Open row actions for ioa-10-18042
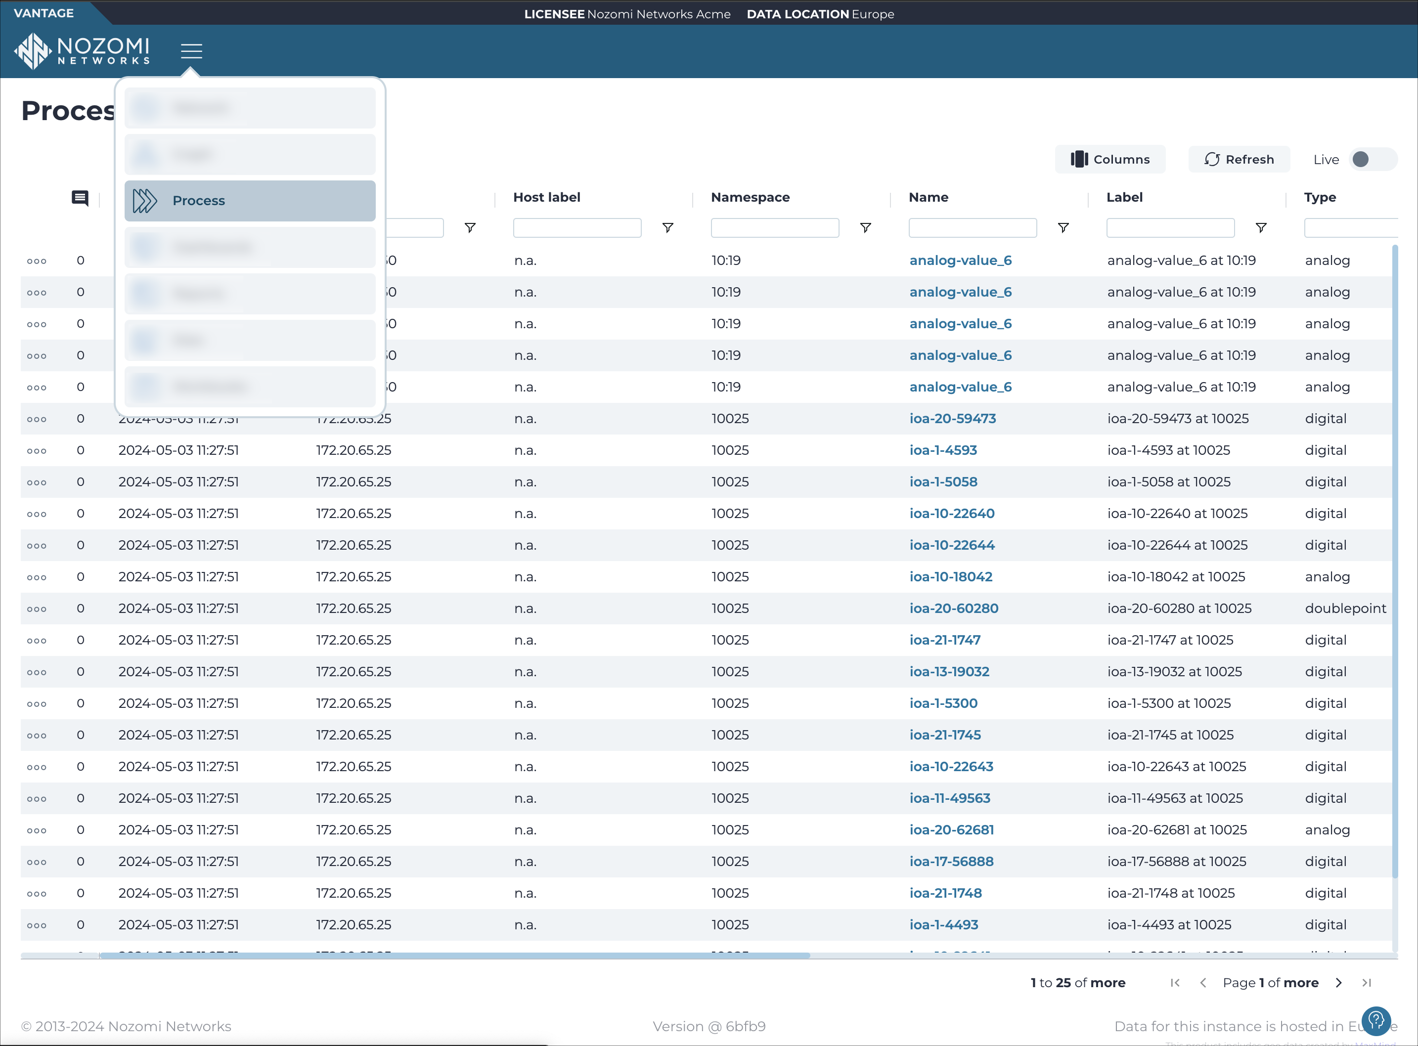Viewport: 1418px width, 1046px height. (x=37, y=577)
